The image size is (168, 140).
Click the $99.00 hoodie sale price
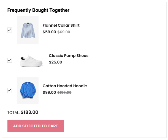[49, 92]
